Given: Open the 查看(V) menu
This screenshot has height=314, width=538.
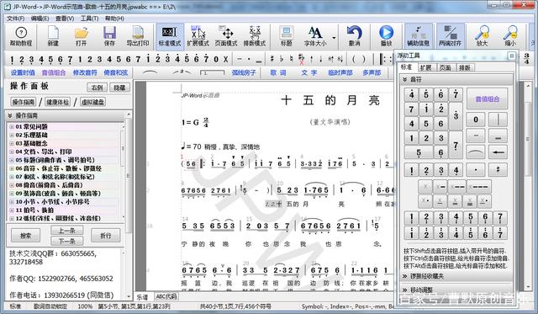Looking at the screenshot, I should (65, 19).
